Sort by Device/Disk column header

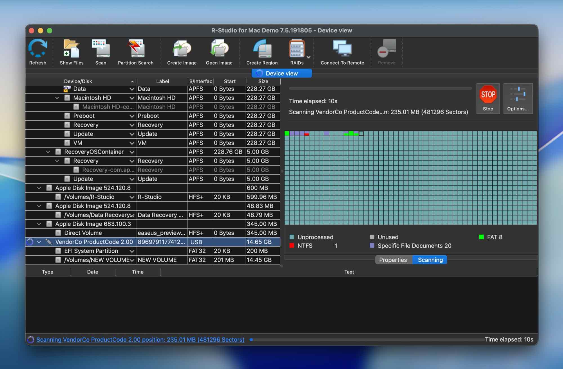(x=78, y=81)
